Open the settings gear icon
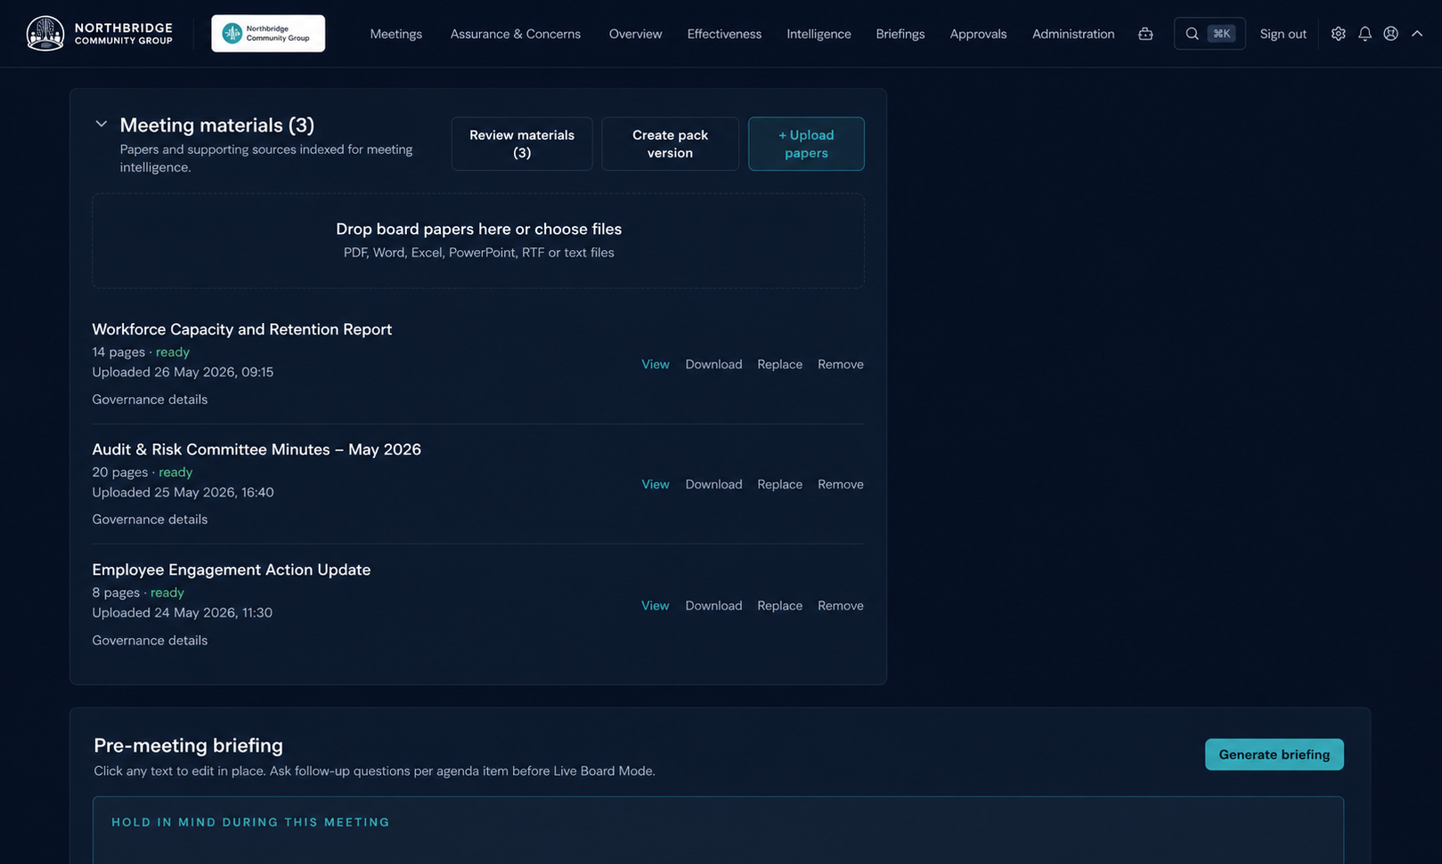Image resolution: width=1442 pixels, height=864 pixels. click(x=1338, y=34)
